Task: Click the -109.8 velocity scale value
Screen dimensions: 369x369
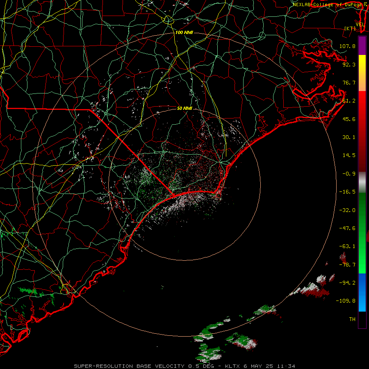Action: pyautogui.click(x=346, y=301)
